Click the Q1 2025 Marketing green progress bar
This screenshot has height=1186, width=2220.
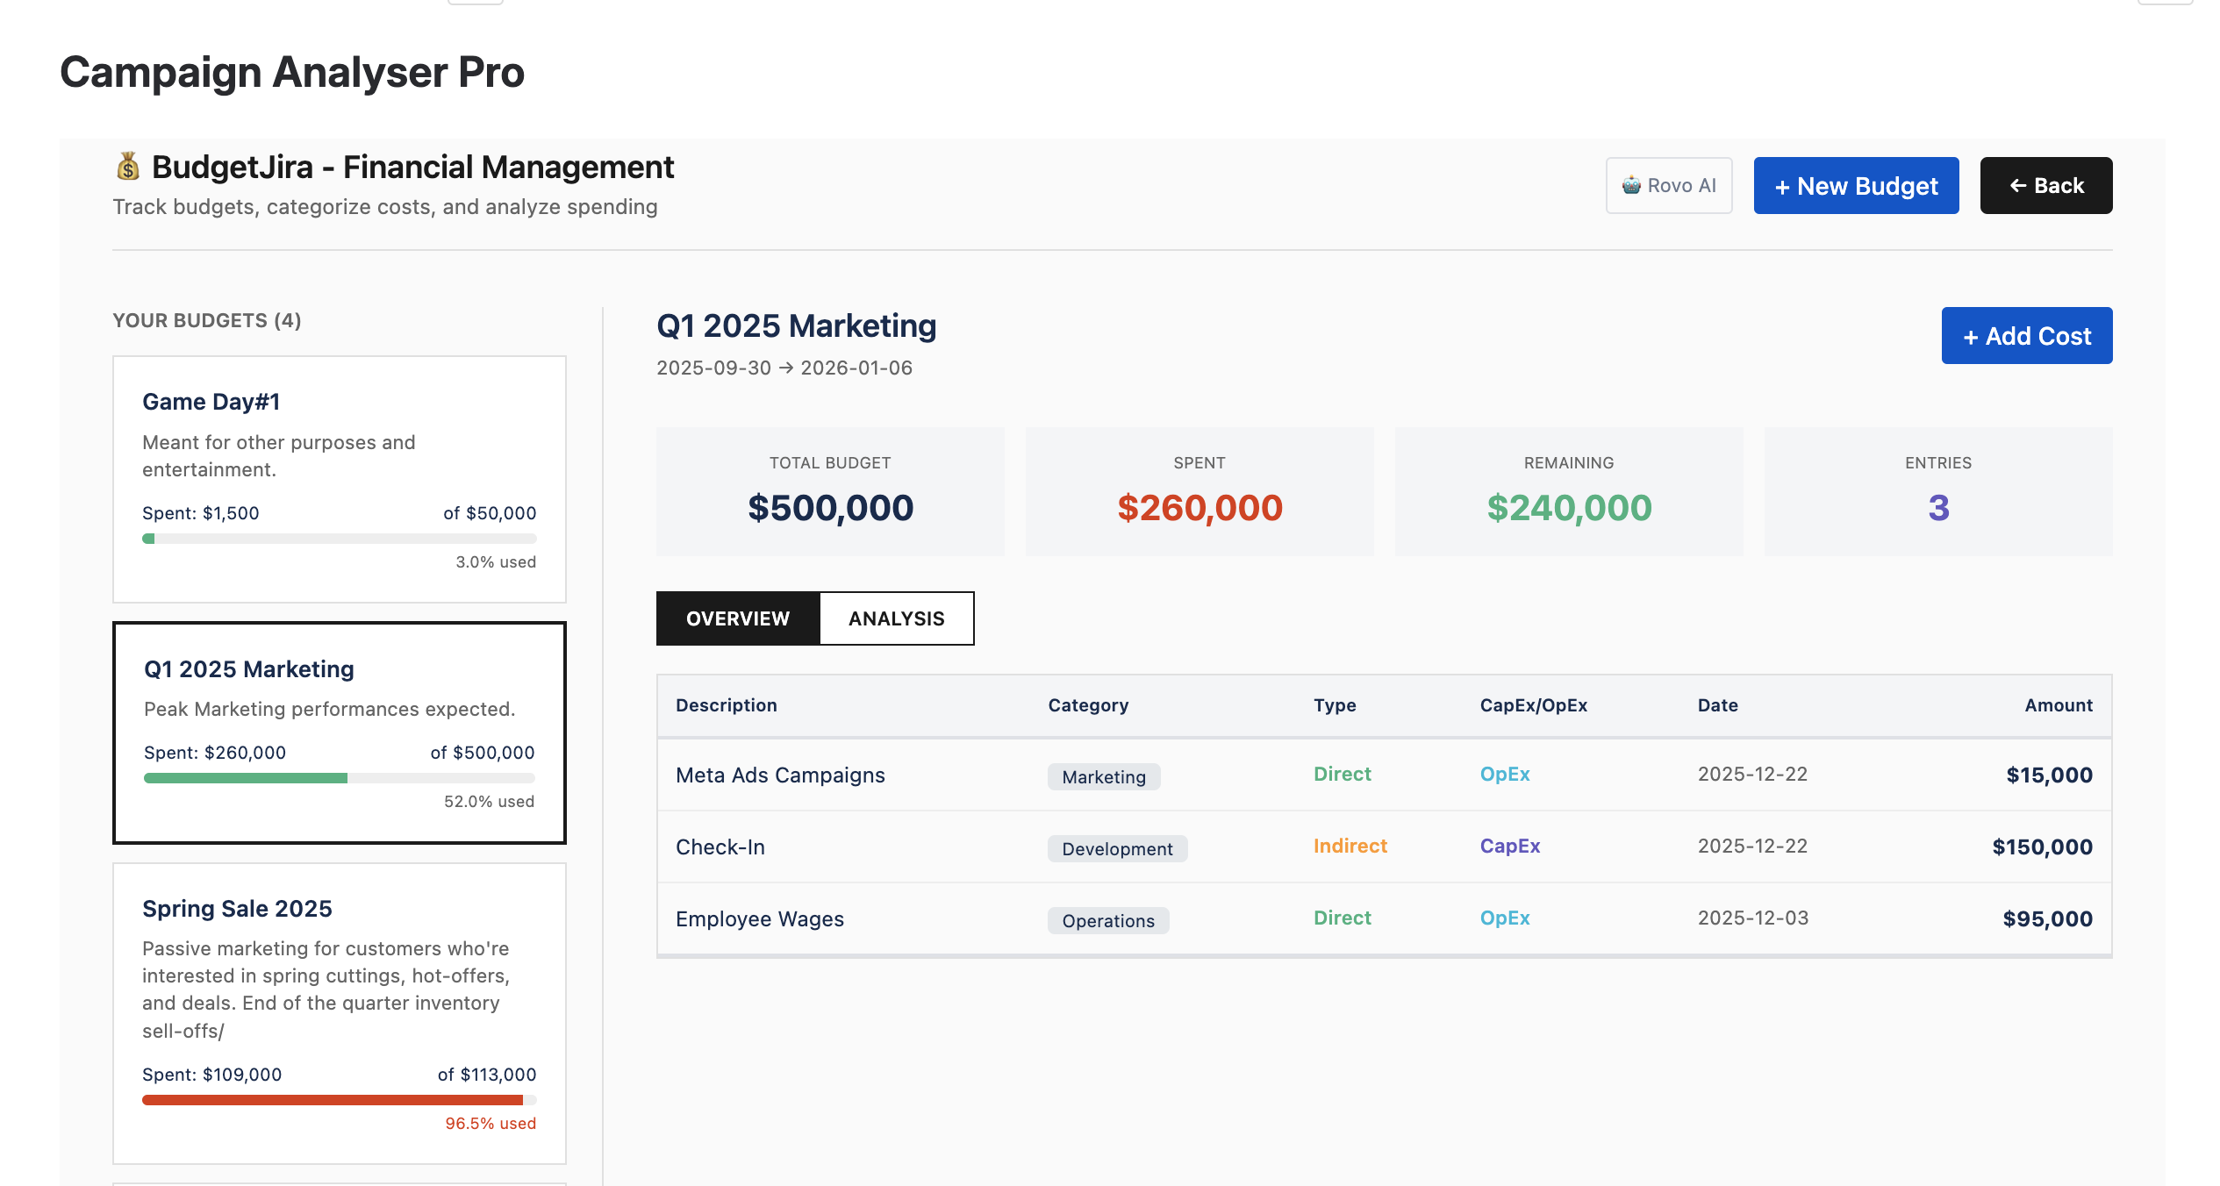[246, 778]
